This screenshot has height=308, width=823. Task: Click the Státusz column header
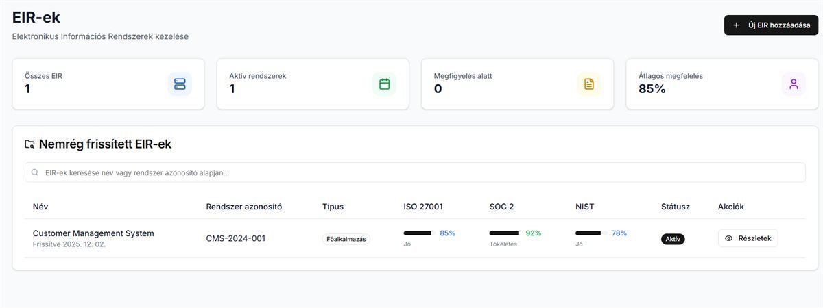pos(675,207)
